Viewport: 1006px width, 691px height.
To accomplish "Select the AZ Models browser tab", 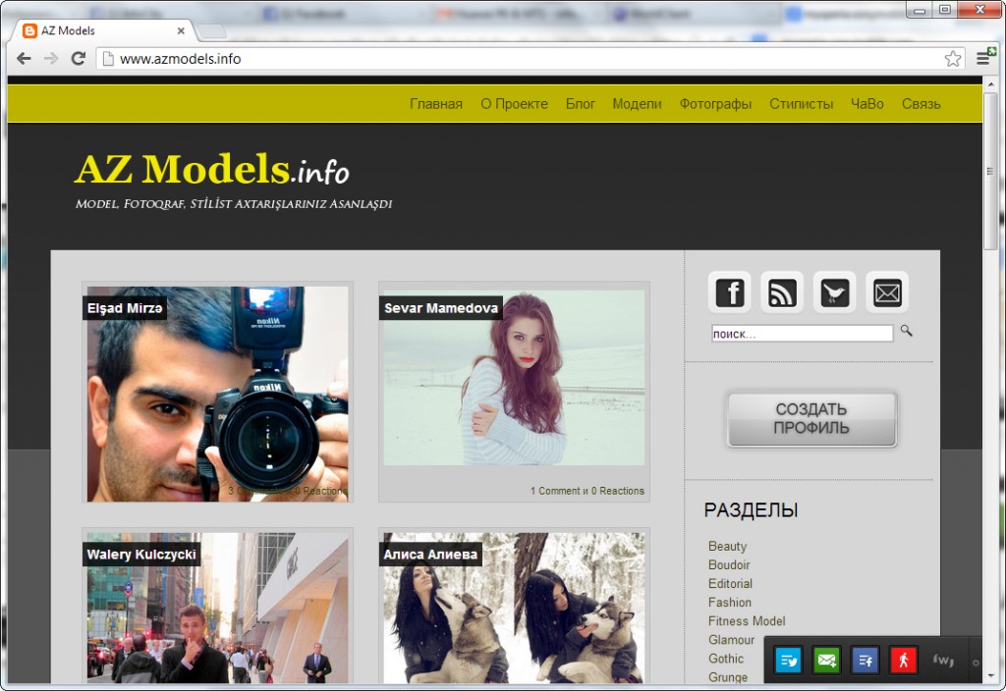I will [102, 30].
